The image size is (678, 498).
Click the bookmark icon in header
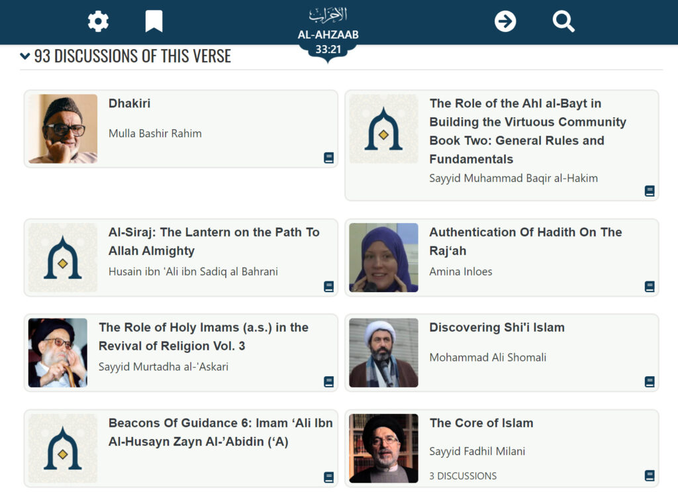click(x=154, y=22)
